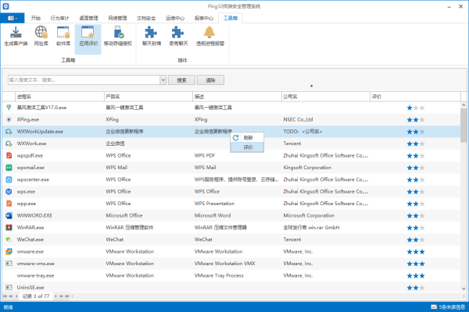The image size is (469, 312).
Task: Open the blue application menu dropdown
Action: (x=13, y=18)
